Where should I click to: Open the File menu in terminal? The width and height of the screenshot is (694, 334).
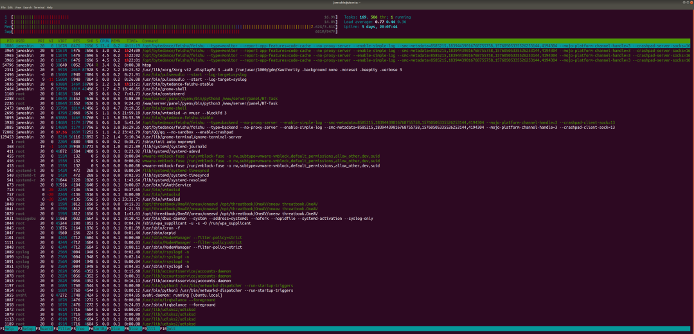pos(4,7)
